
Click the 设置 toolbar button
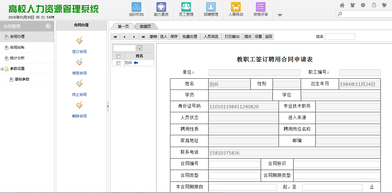tap(258, 37)
